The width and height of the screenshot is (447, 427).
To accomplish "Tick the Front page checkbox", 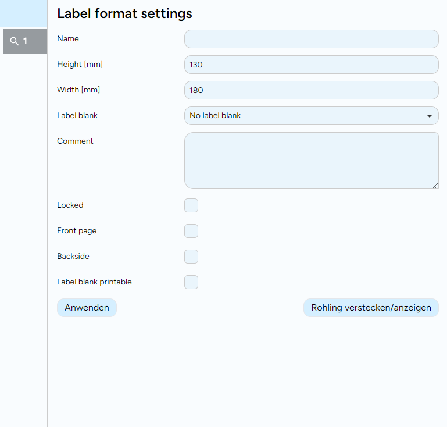I will tap(191, 231).
